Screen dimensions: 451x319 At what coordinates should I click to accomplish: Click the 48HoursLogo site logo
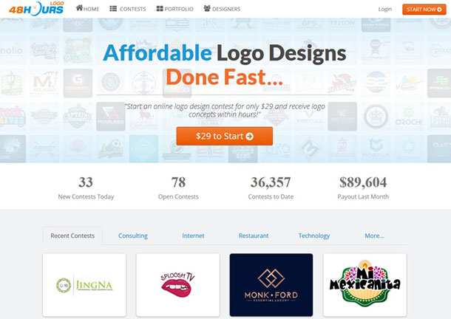[36, 9]
